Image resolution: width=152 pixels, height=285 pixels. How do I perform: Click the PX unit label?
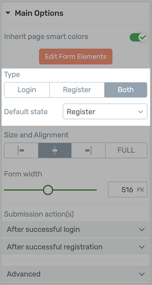pos(140,190)
